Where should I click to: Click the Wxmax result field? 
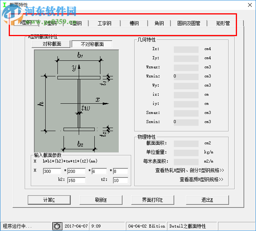[x=186, y=68]
